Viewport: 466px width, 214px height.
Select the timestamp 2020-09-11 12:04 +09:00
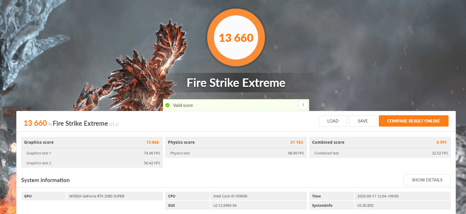378,196
